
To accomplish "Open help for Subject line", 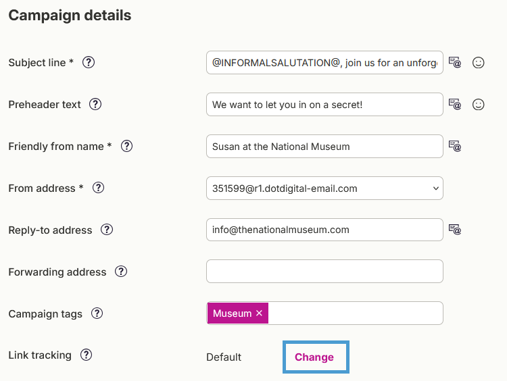I will [x=89, y=62].
